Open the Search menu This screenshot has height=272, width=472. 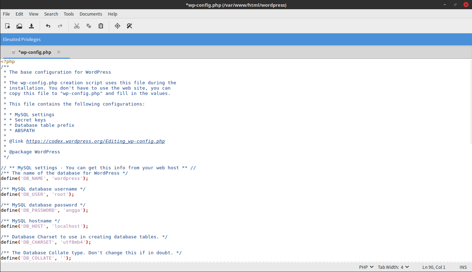click(51, 14)
